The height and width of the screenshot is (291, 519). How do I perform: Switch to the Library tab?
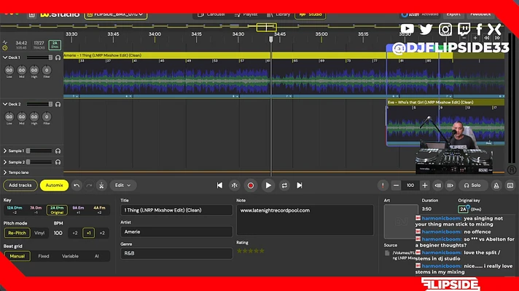click(x=278, y=15)
